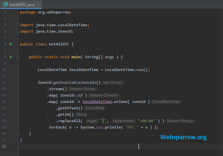Click the .getOffset() call on line 16
223x156 pixels.
(x=69, y=108)
